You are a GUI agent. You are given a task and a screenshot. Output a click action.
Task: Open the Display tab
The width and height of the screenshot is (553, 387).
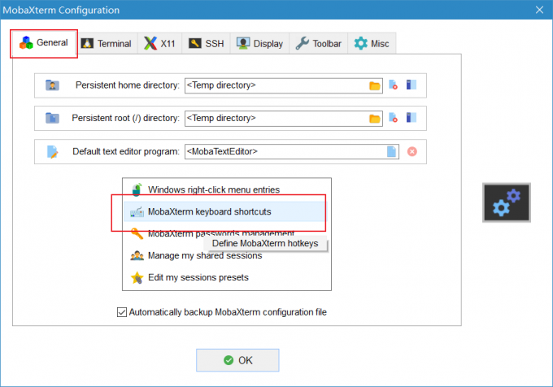[x=260, y=44]
